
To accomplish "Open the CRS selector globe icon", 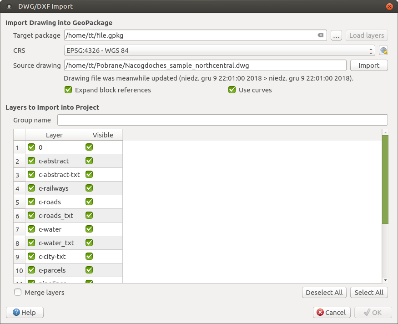I will (x=383, y=50).
